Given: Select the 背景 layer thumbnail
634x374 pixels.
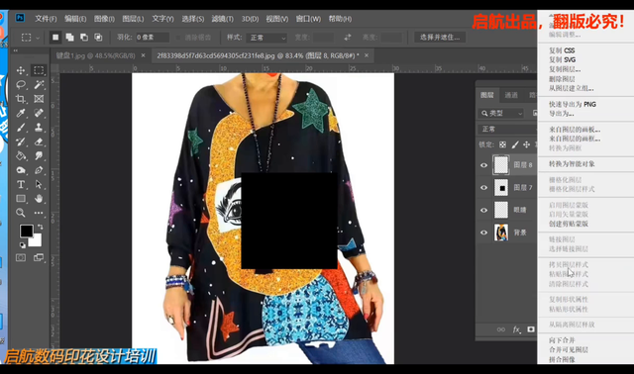Looking at the screenshot, I should [x=501, y=233].
